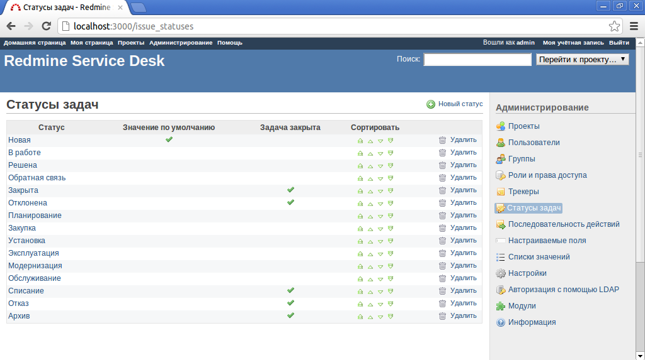The width and height of the screenshot is (645, 360).
Task: Open Chrome hamburger menu
Action: click(634, 26)
